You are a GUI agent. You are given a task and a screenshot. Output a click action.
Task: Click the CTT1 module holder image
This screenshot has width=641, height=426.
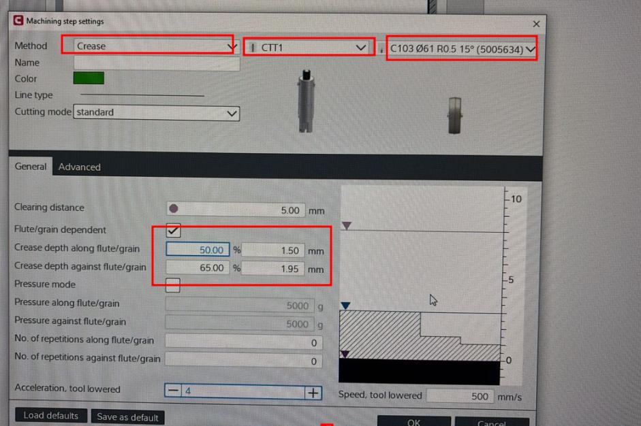306,101
